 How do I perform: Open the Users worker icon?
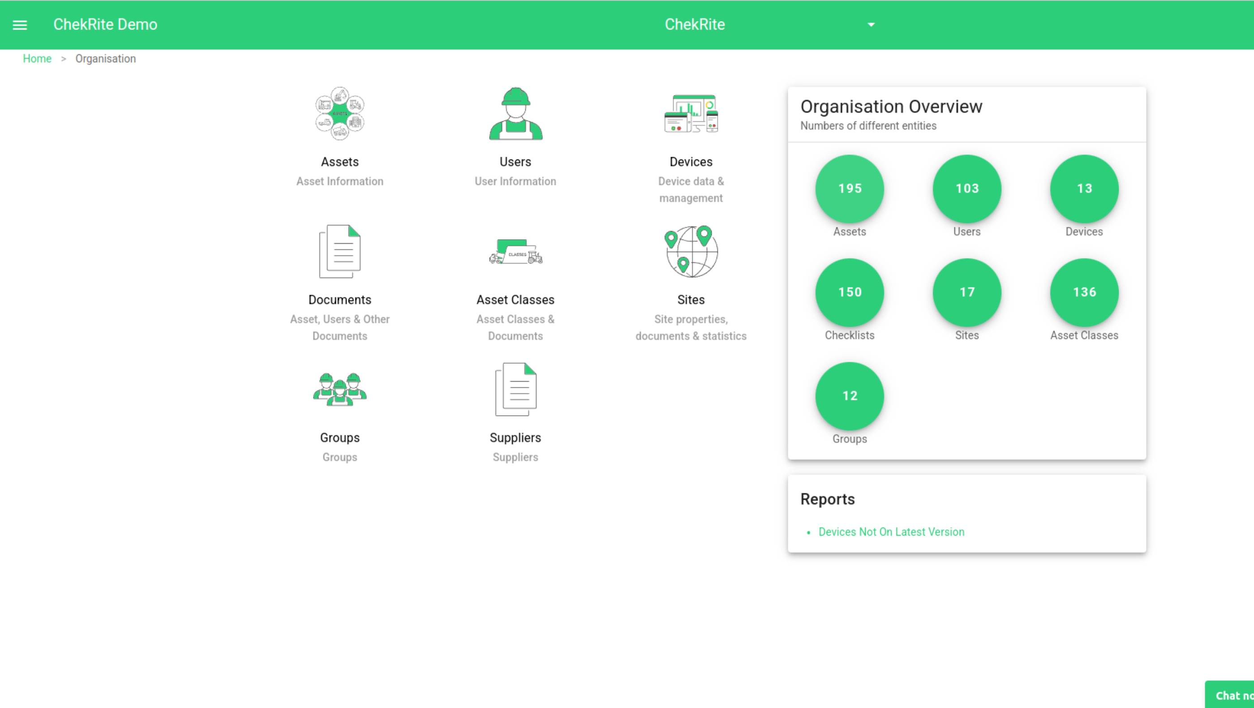pos(515,114)
